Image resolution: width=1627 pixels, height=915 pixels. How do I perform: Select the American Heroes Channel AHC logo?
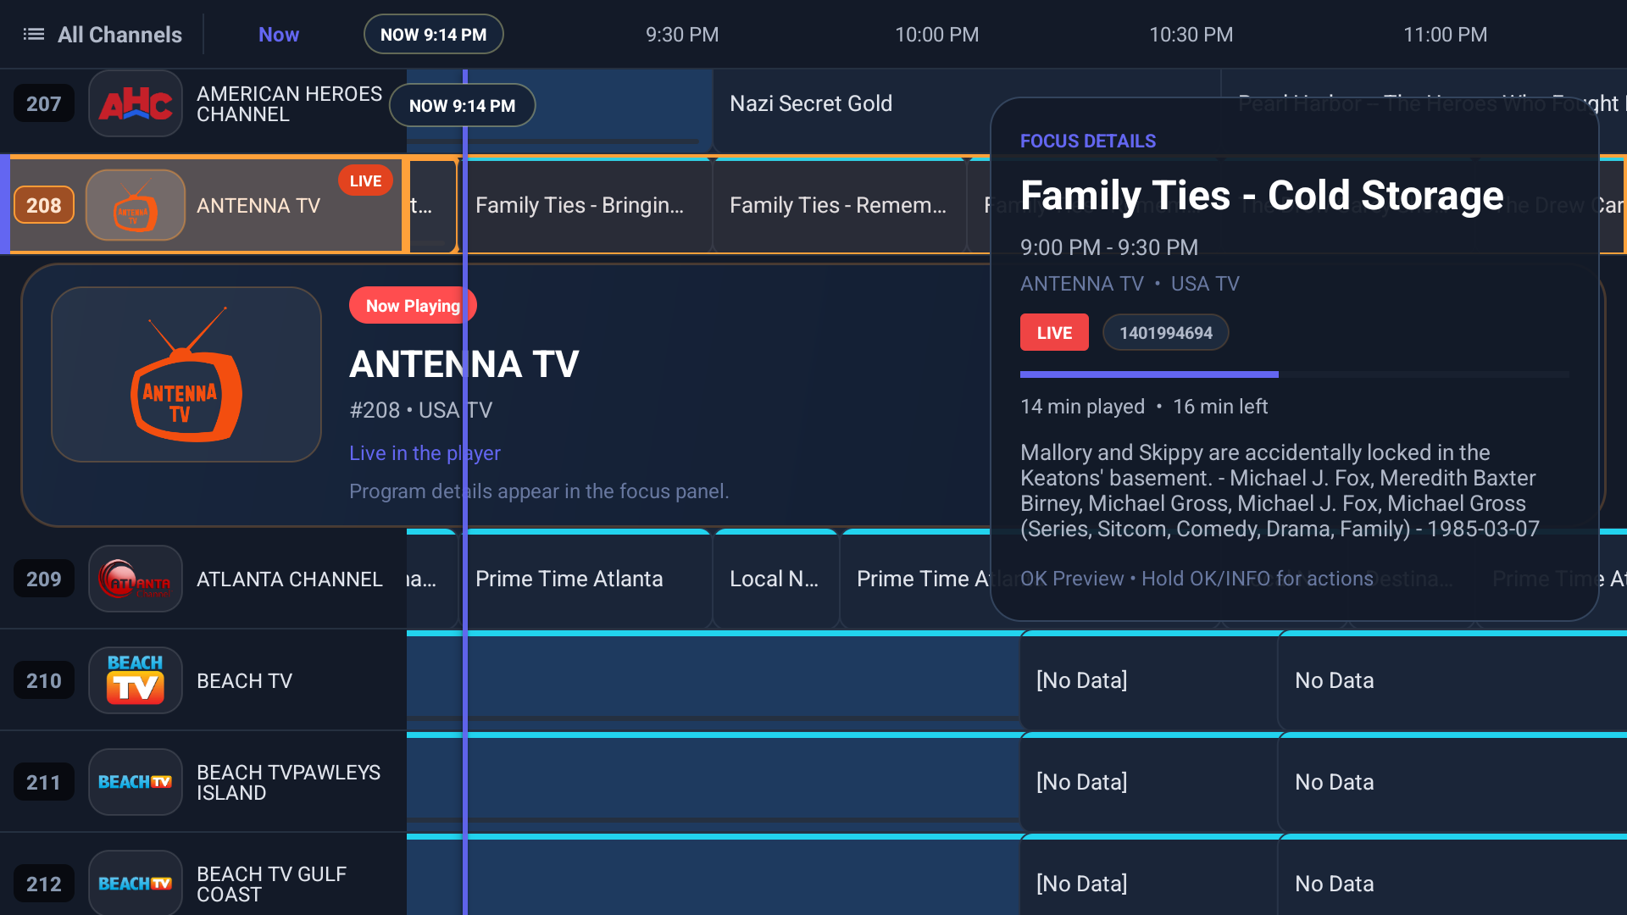point(136,104)
